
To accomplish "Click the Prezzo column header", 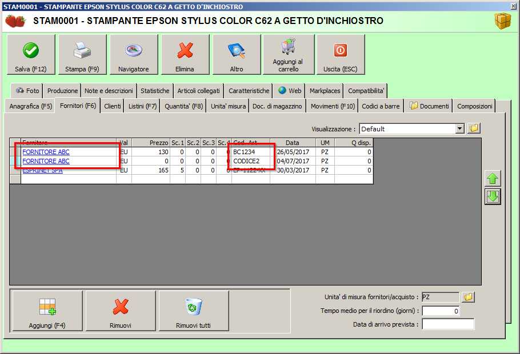I will 151,143.
